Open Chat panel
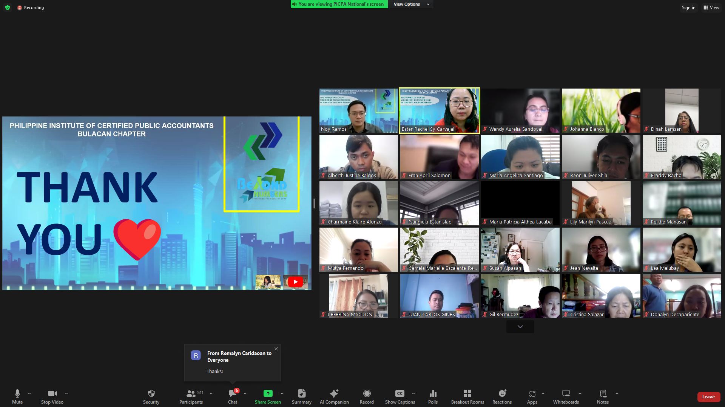The image size is (725, 407). click(233, 397)
